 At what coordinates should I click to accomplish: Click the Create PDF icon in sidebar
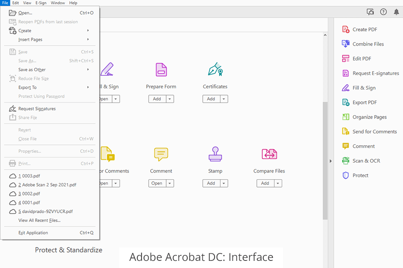point(345,29)
